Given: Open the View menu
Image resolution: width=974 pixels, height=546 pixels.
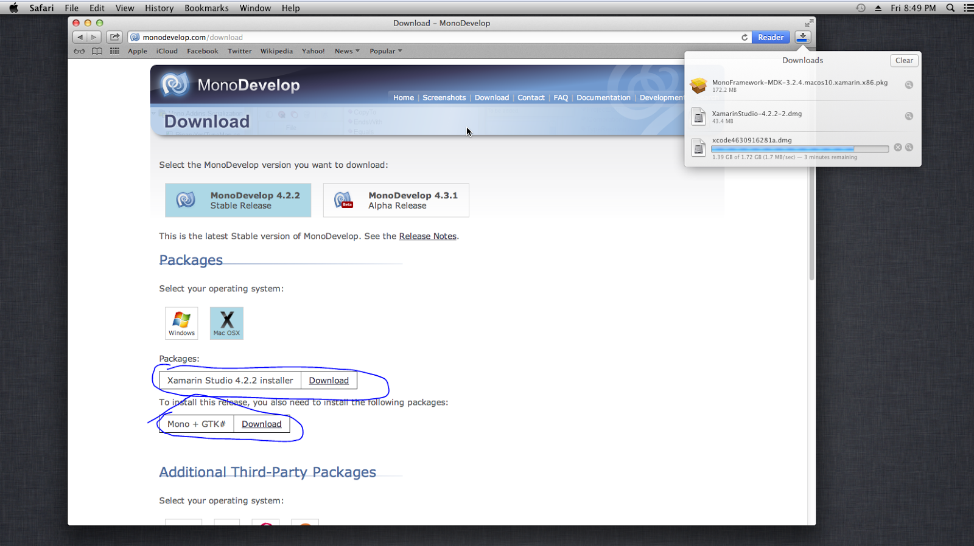Looking at the screenshot, I should tap(125, 8).
